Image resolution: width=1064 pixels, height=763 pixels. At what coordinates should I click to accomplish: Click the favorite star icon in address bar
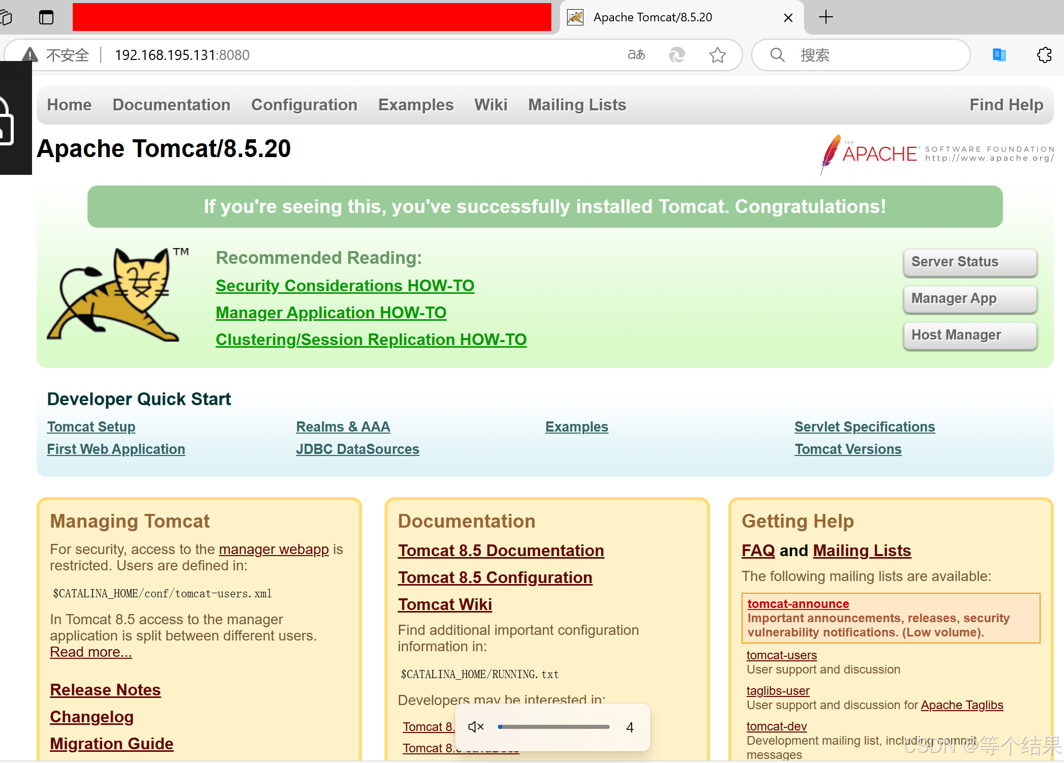pyautogui.click(x=717, y=55)
